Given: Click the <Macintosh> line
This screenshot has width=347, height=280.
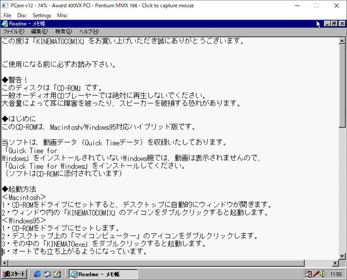Looking at the screenshot, I should click(x=24, y=197).
